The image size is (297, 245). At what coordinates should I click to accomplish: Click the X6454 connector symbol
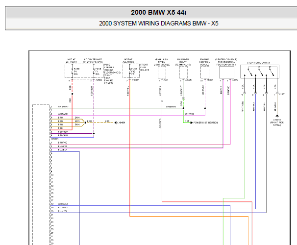[x=116, y=122]
